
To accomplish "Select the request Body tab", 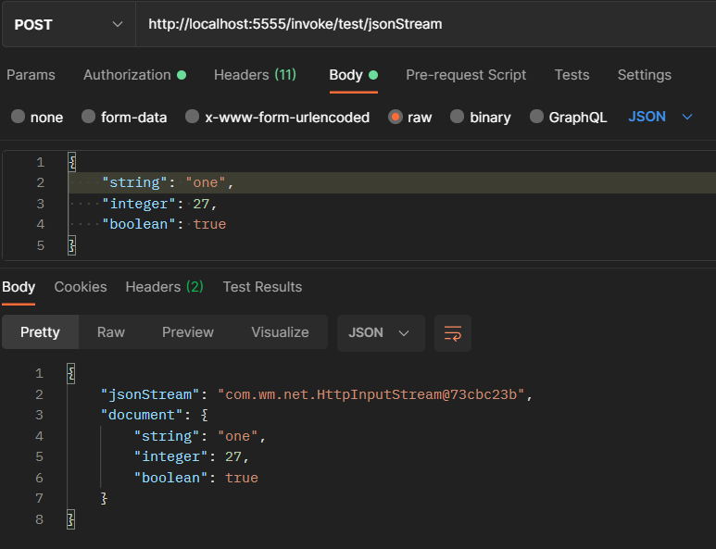I will coord(354,75).
